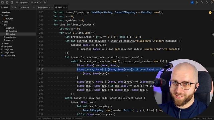Open Cargo.lock in the file tree
This screenshot has height=120, width=214.
[9, 50]
